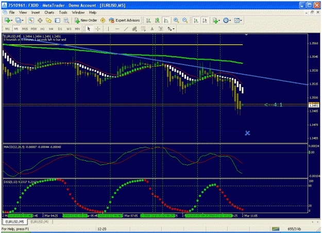
Task: Click the Zoom In magnifier icon
Action: (x=176, y=20)
